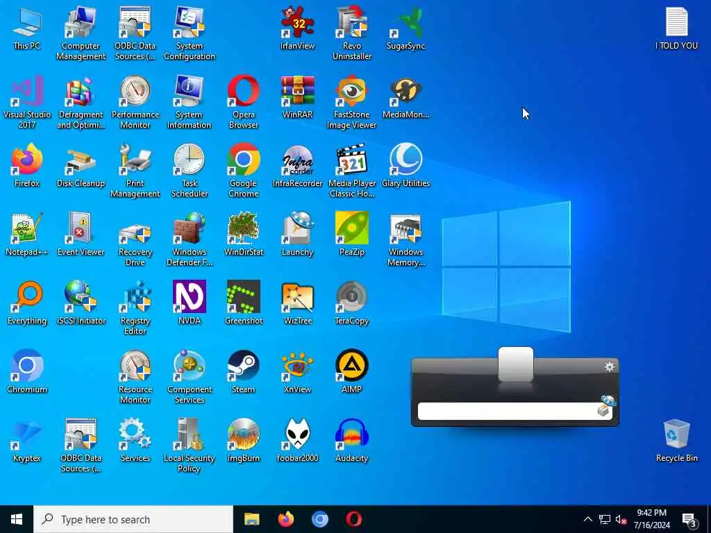This screenshot has width=711, height=533.
Task: Select the Kryptex desktop shortcut
Action: pos(27,441)
